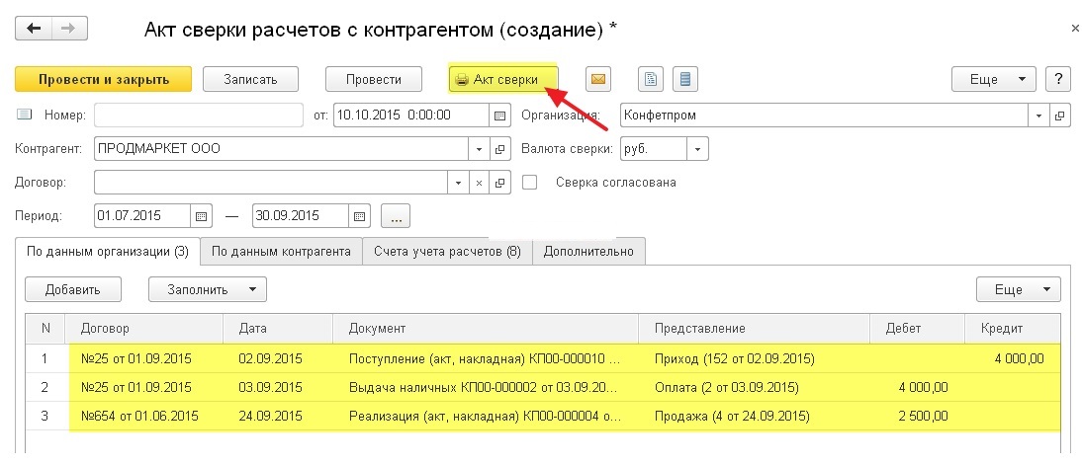Screen dimensions: 1082x464
Task: Print via the Акт сверки button
Action: (x=503, y=79)
